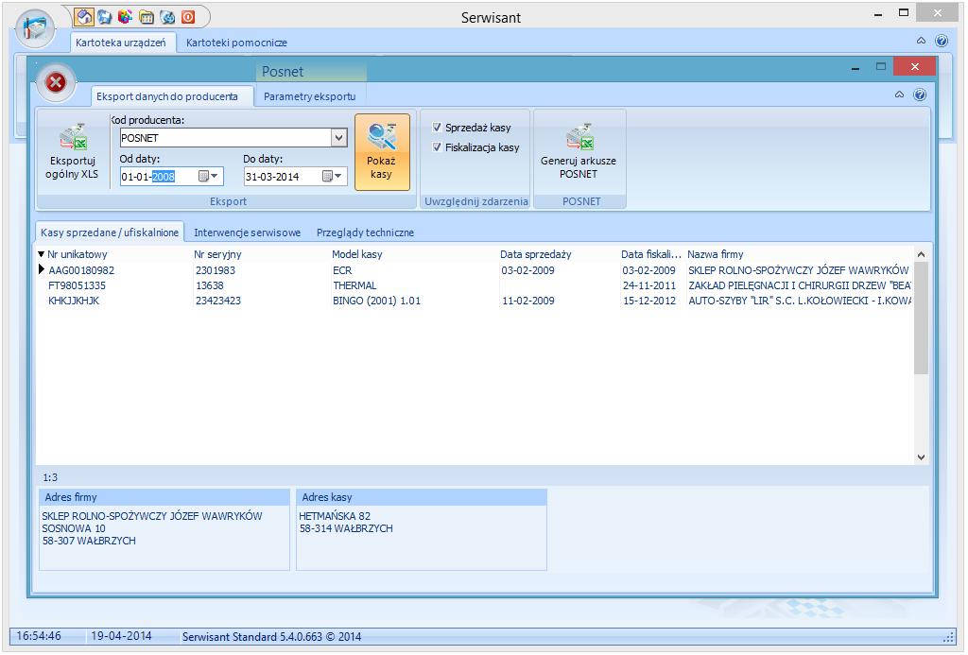Image resolution: width=968 pixels, height=655 pixels.
Task: Expand the Od daty dropdown arrow
Action: (x=215, y=177)
